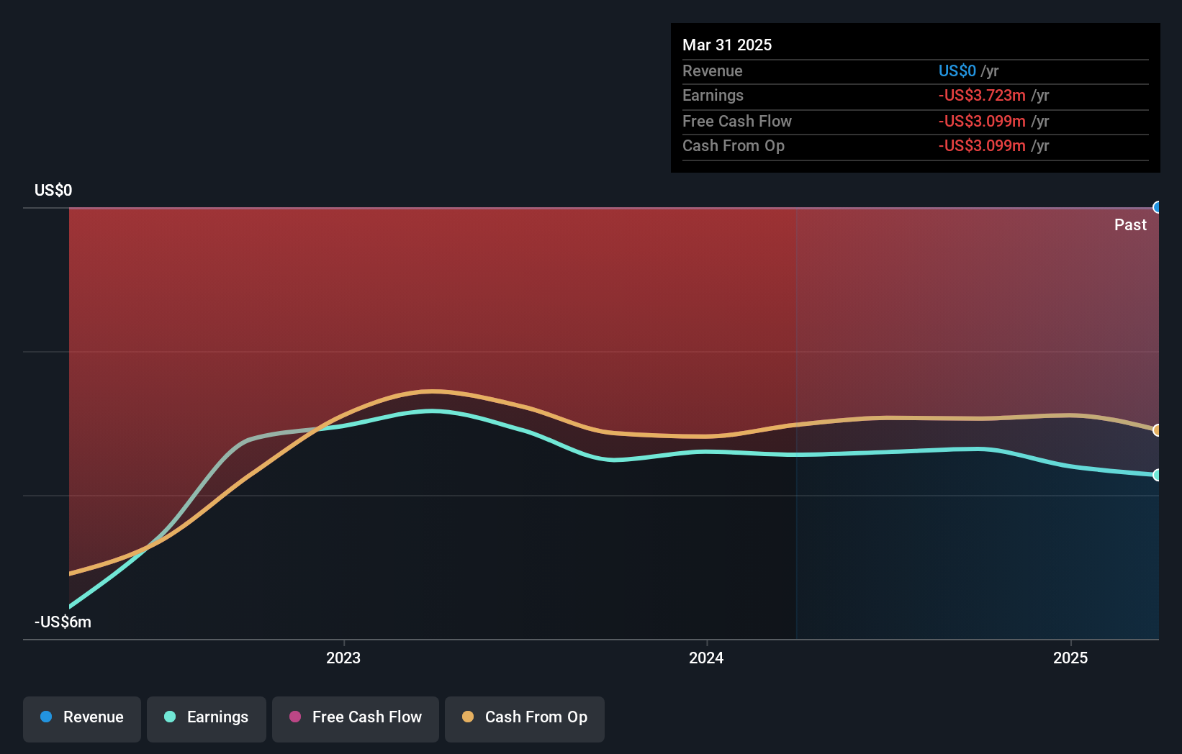Toggle the Free Cash Flow legend button

point(356,719)
